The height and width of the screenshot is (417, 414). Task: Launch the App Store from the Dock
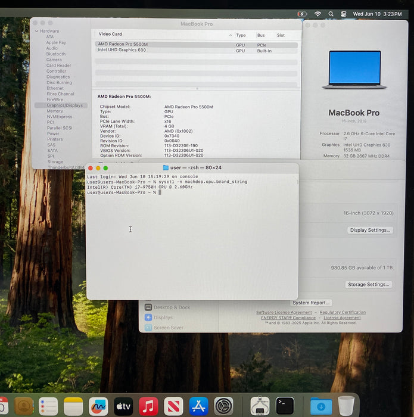coord(198,406)
